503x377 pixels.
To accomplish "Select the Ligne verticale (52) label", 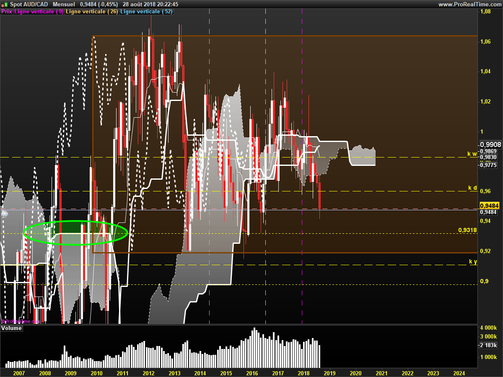I will [146, 12].
